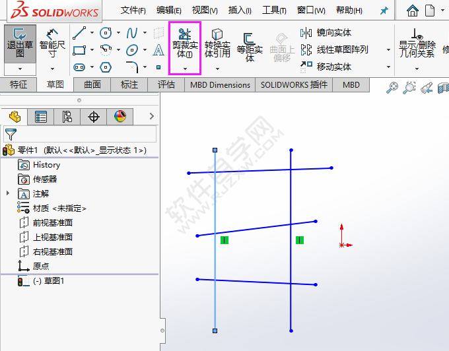Switch to the 评估 (Evaluate) tab

166,84
